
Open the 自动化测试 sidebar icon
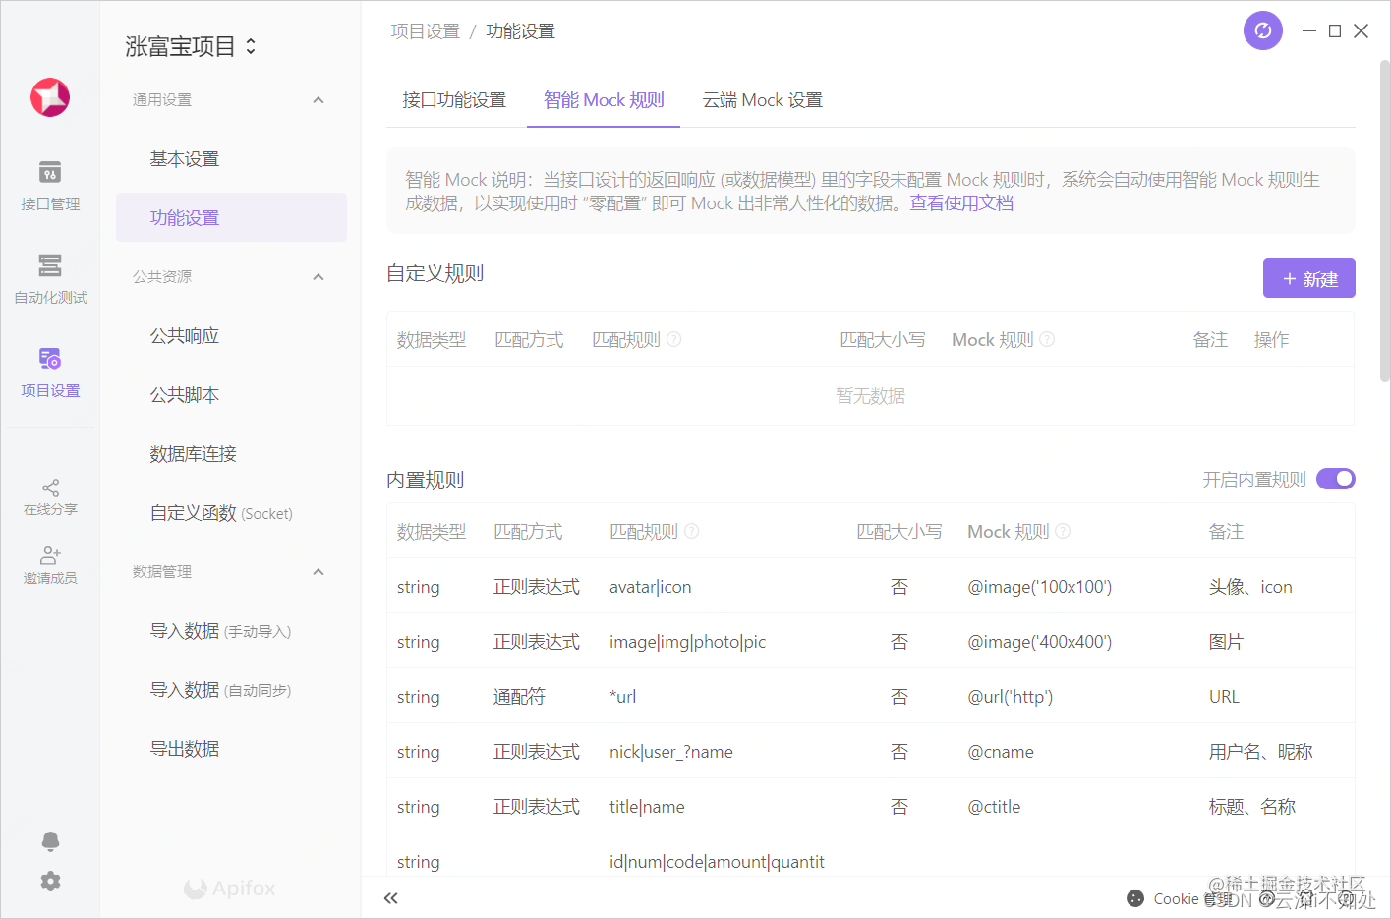(50, 279)
